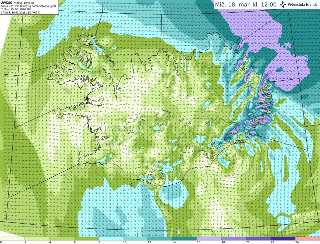Image resolution: width=320 pixels, height=244 pixels.
Task: Click the legend scale number 24
Action: (297, 242)
